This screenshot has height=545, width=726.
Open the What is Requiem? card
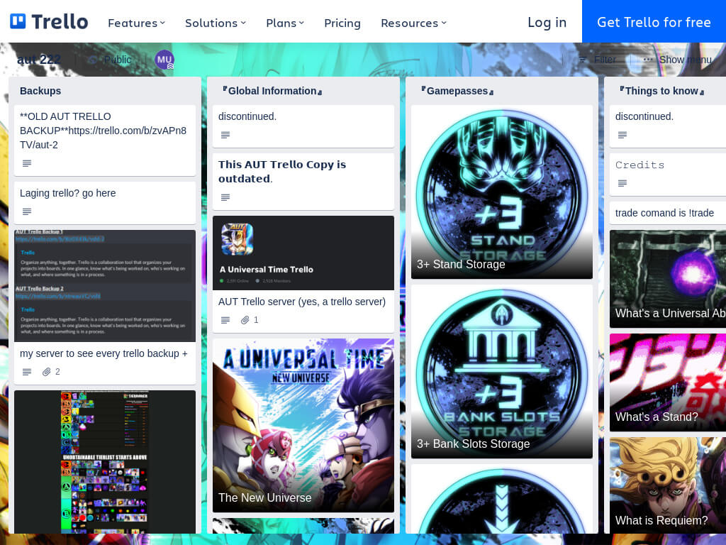pos(668,485)
